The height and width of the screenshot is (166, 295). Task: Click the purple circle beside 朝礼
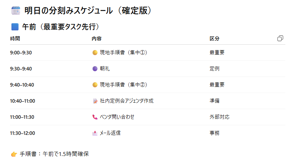point(95,69)
